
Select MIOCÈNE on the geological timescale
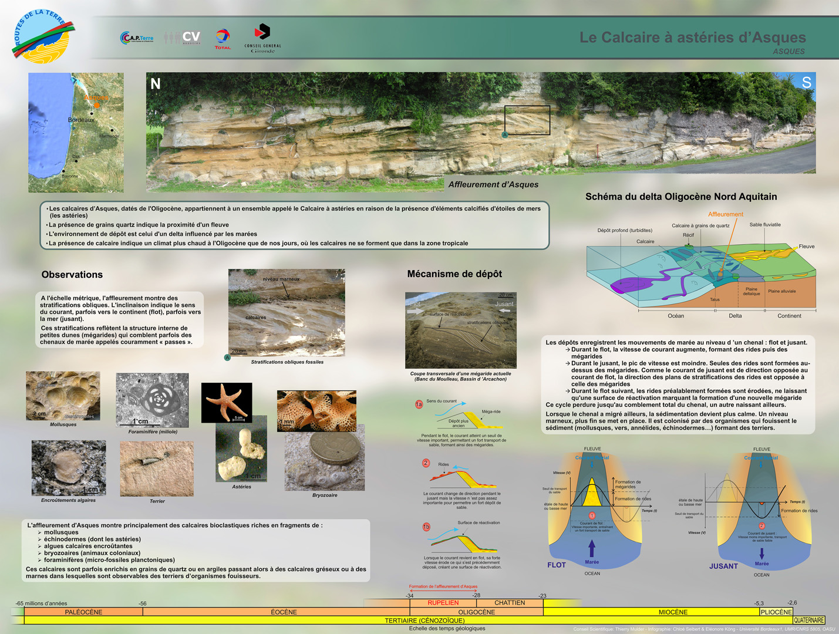(673, 612)
